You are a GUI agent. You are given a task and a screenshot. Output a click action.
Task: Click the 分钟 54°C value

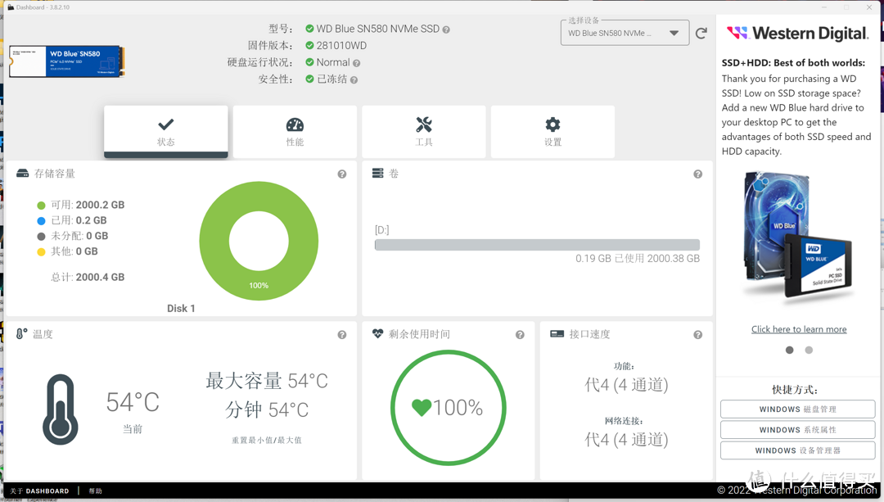tap(267, 409)
